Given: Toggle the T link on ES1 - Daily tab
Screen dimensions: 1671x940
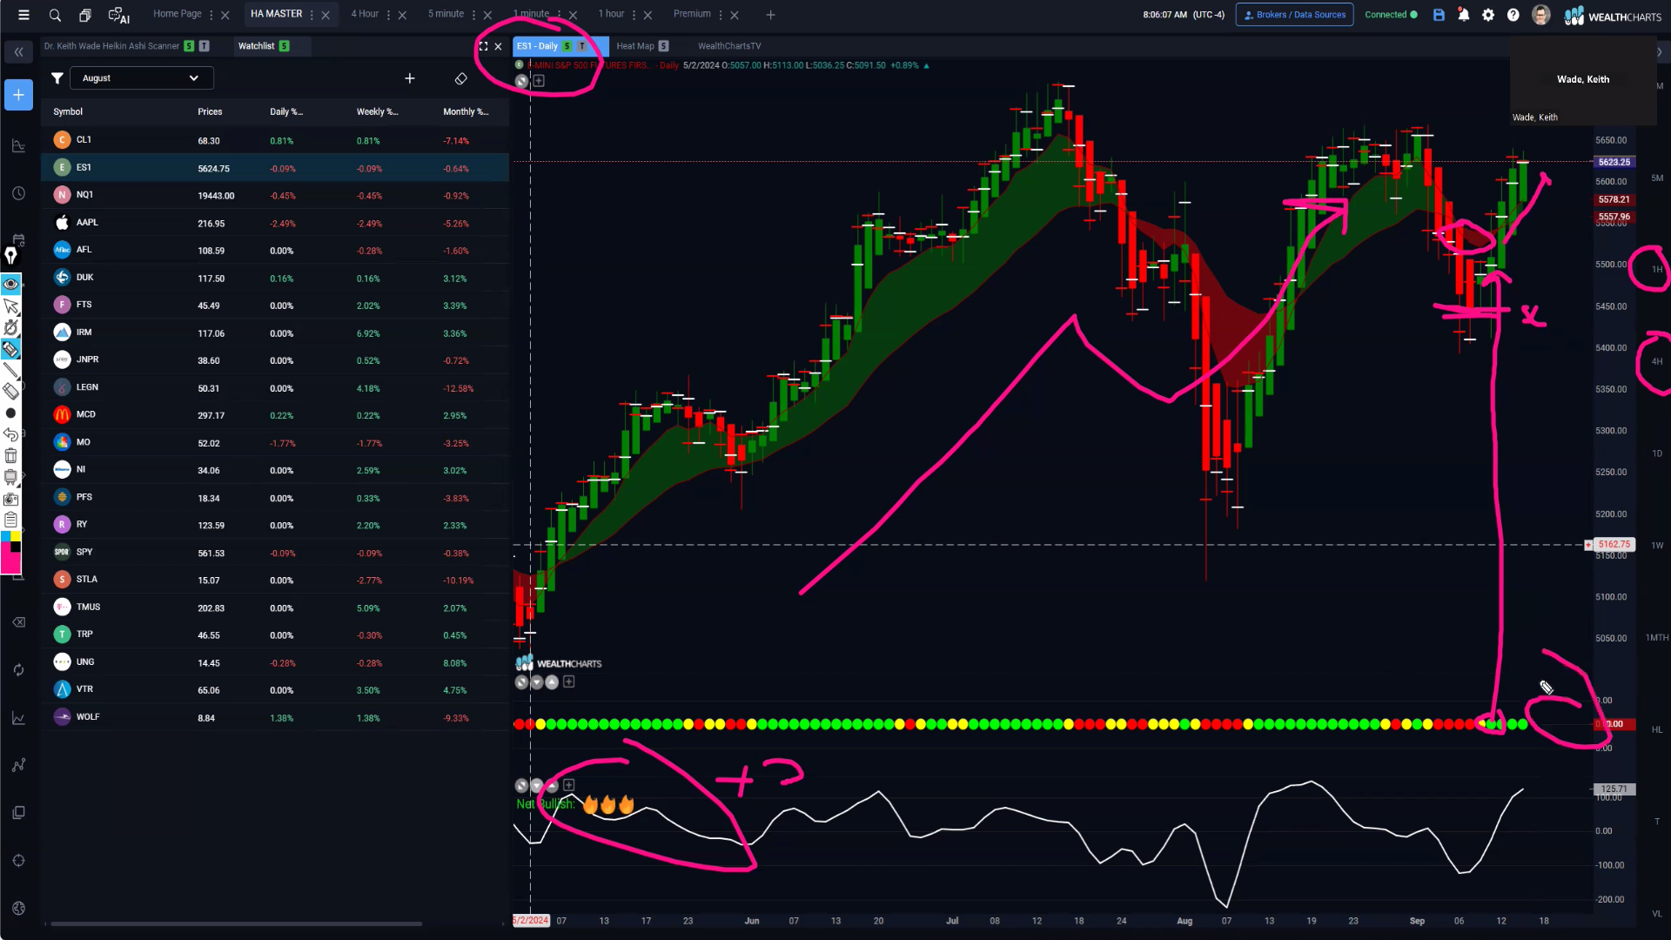Looking at the screenshot, I should (x=582, y=46).
